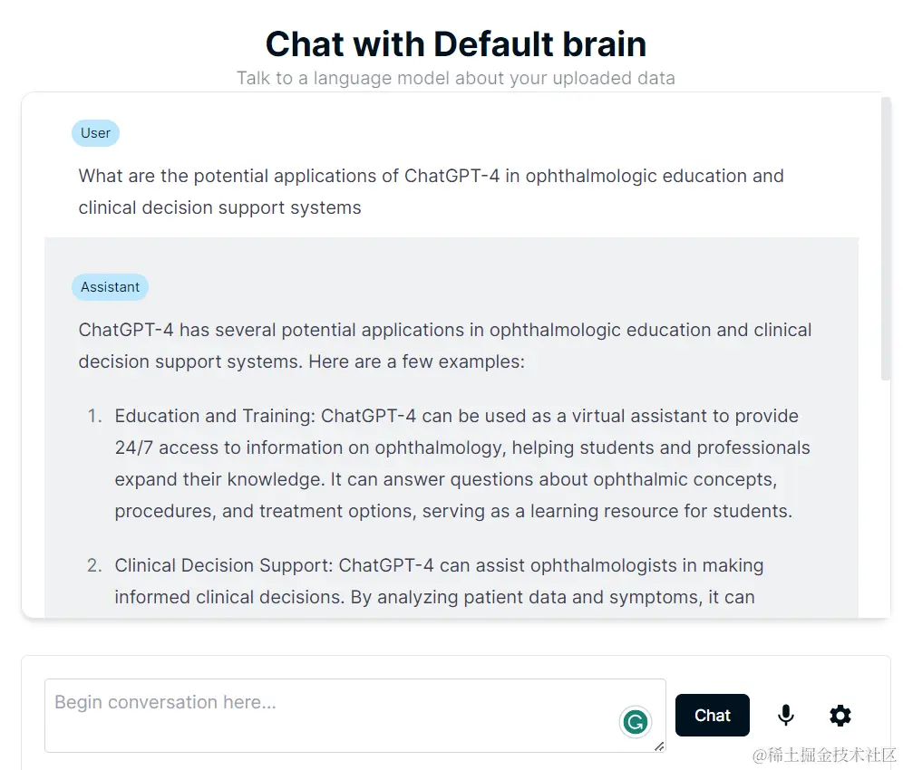Collapse the first numbered list item
The image size is (903, 770).
click(453, 463)
